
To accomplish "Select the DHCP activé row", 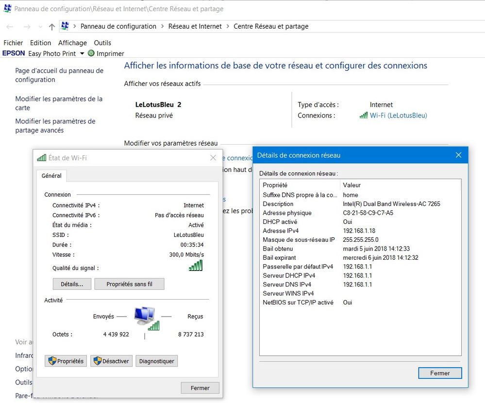I will (360, 222).
